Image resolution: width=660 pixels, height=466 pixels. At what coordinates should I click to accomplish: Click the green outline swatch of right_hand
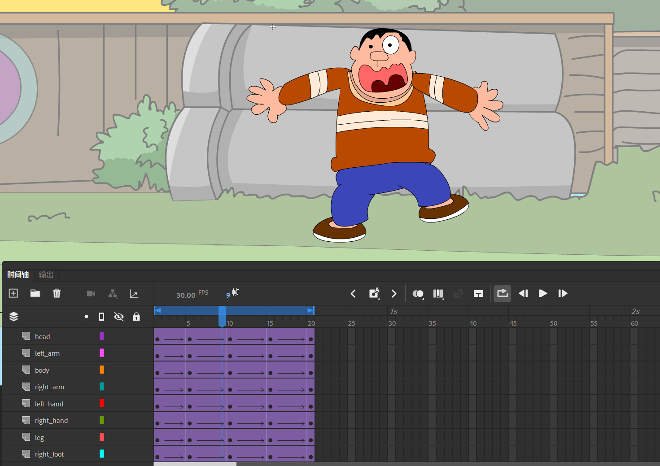coord(102,420)
